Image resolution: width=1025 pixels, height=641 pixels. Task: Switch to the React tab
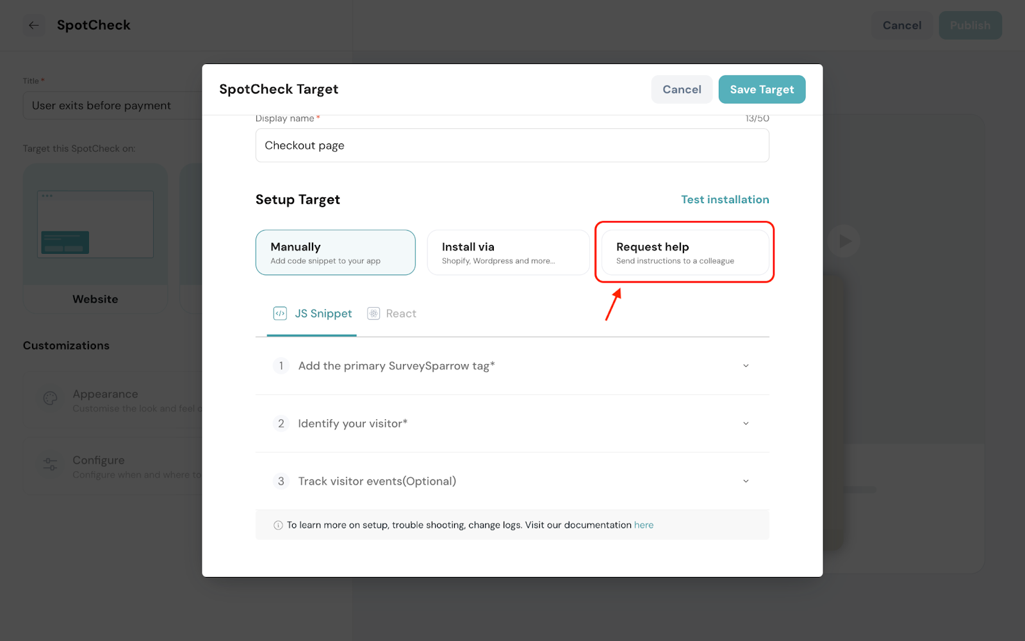click(x=400, y=313)
